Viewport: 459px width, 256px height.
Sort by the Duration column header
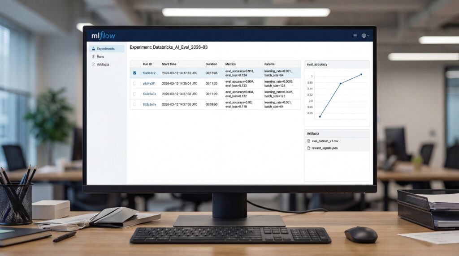[211, 64]
